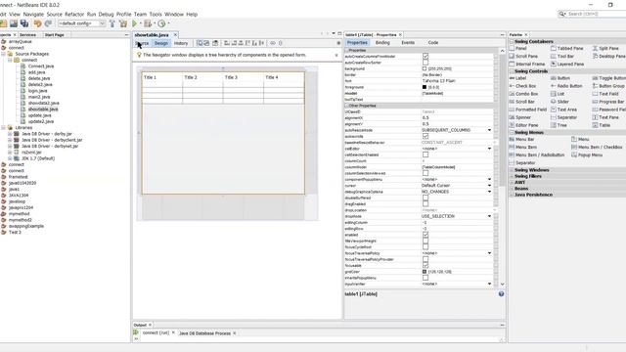Click the help icon in Properties panel
The height and width of the screenshot is (352, 626).
[501, 293]
